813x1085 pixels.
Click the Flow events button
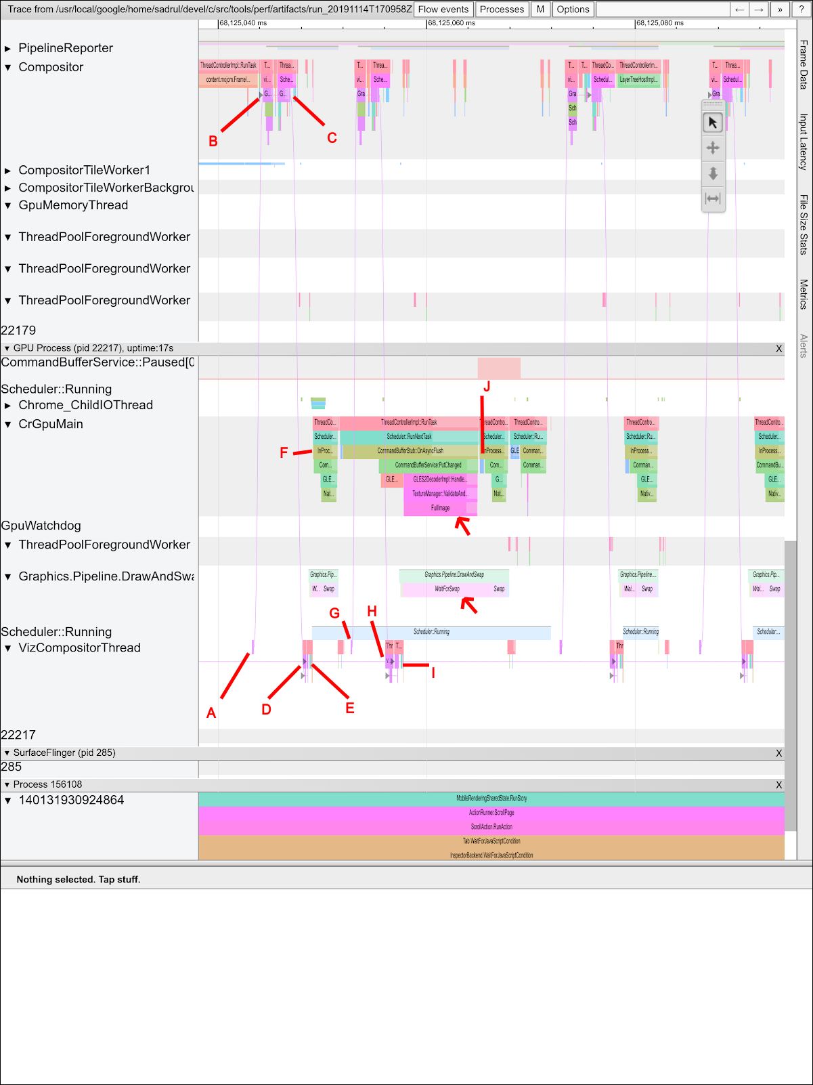pyautogui.click(x=443, y=9)
